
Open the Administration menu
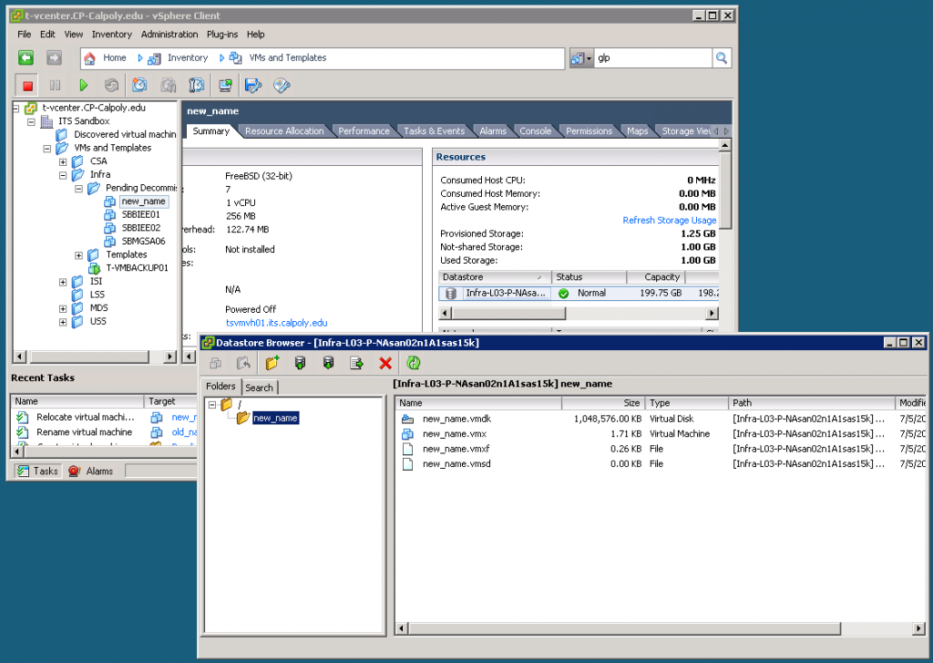tap(169, 35)
